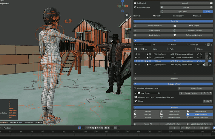The height and width of the screenshot is (139, 215).
Task: Zoom to playground reference with magnifier icon
Action: [150, 65]
